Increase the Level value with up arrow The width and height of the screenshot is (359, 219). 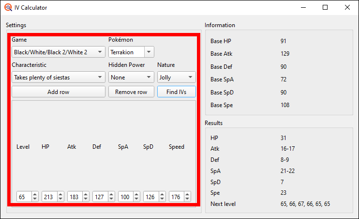click(x=35, y=195)
